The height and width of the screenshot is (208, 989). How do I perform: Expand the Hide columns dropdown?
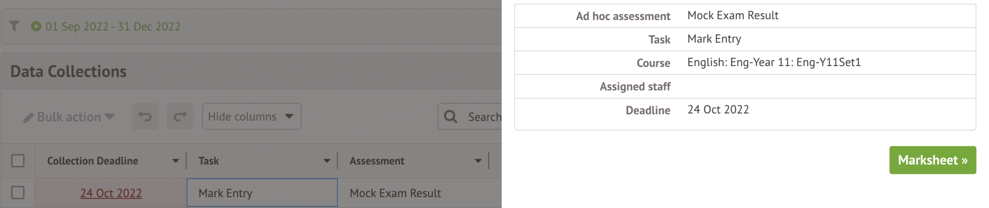251,116
